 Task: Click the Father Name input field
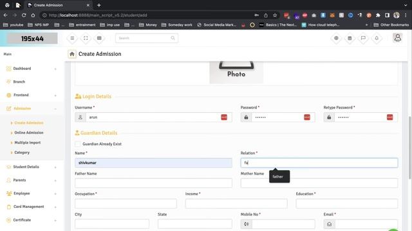[x=153, y=183]
